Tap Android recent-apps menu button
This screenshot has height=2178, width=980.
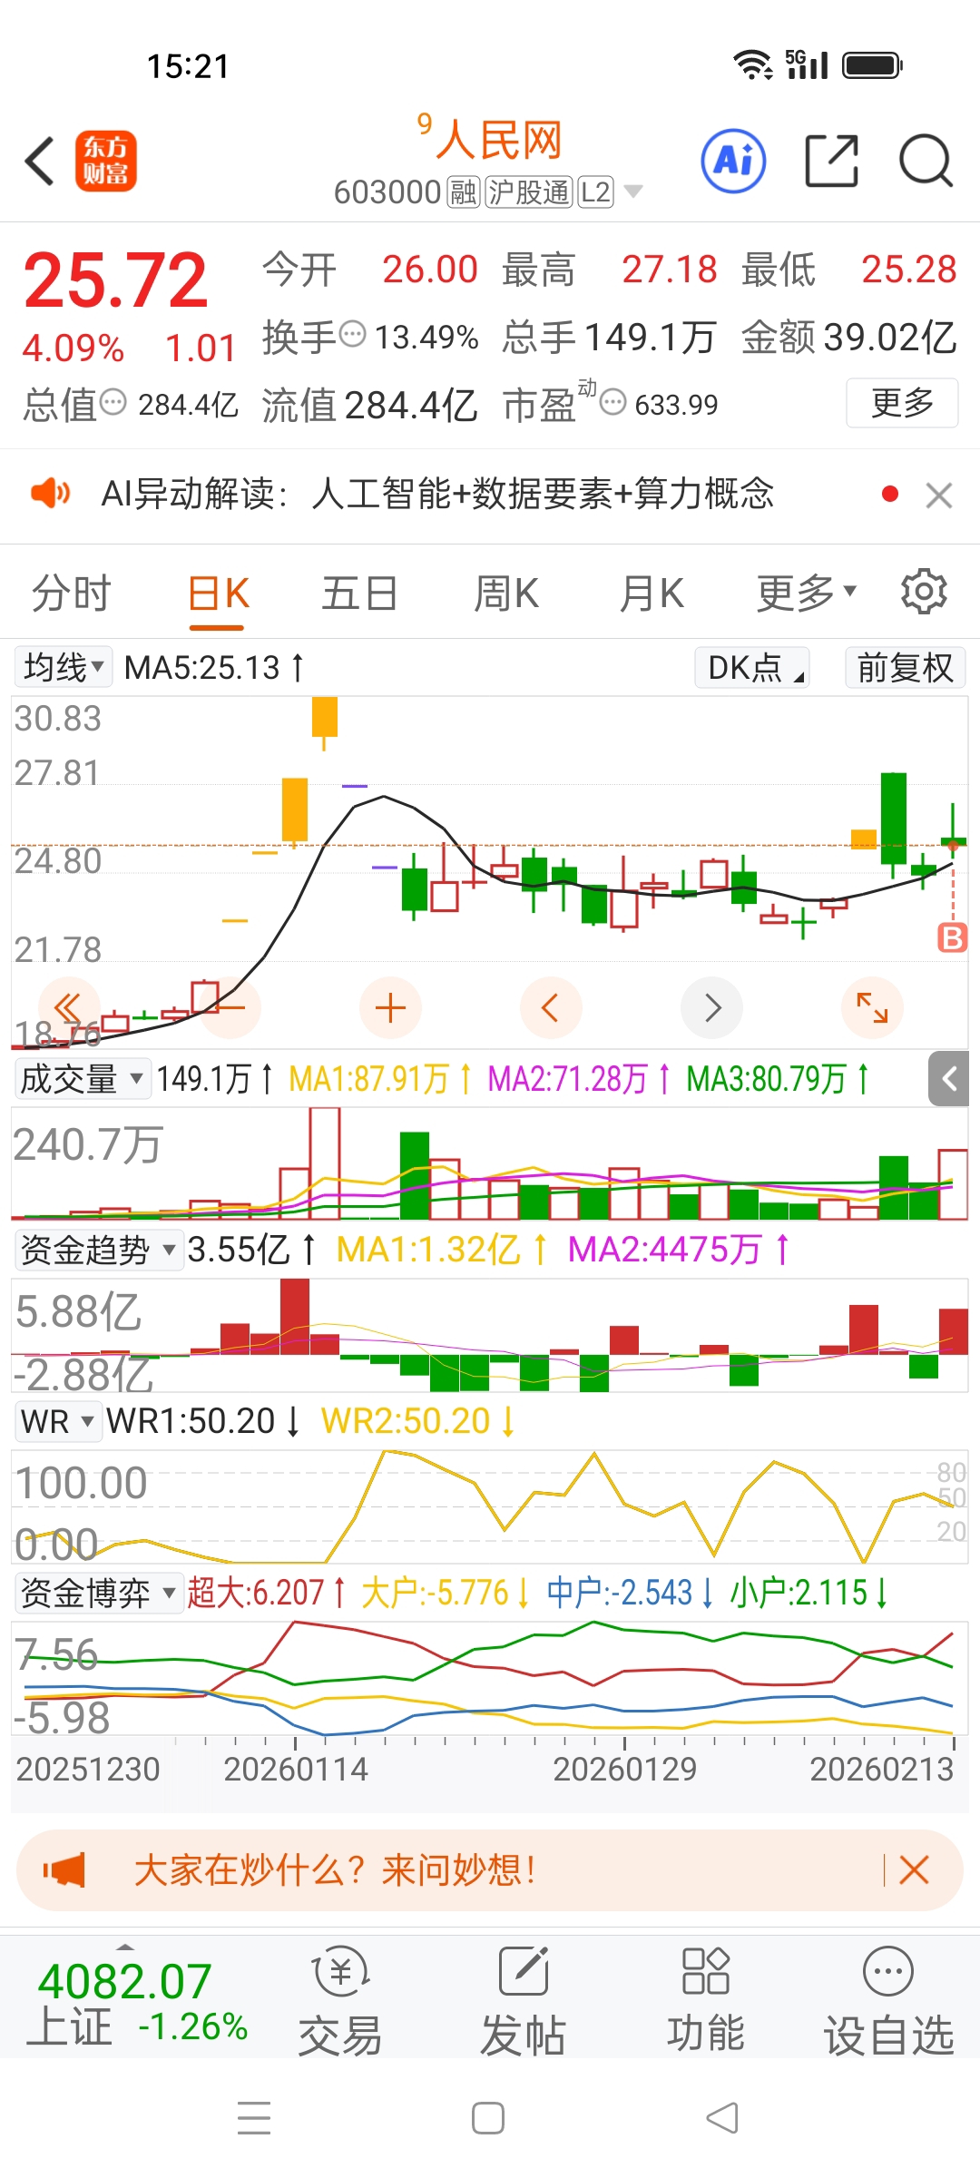[254, 2118]
